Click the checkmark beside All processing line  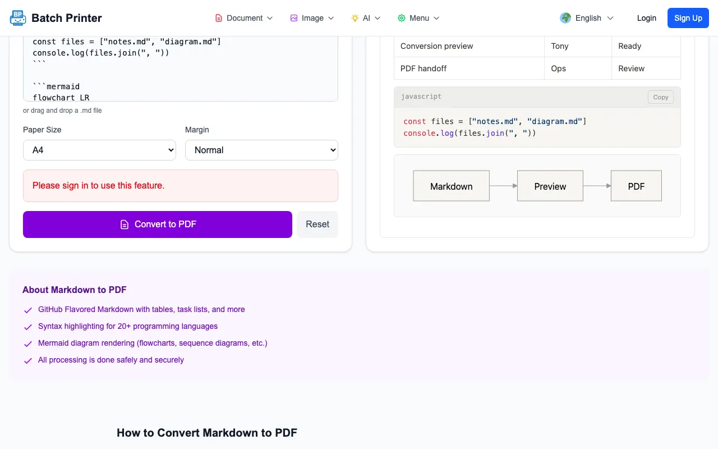28,360
